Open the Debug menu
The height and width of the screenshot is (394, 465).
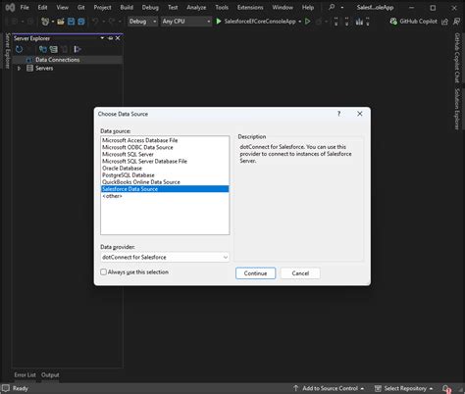[150, 7]
